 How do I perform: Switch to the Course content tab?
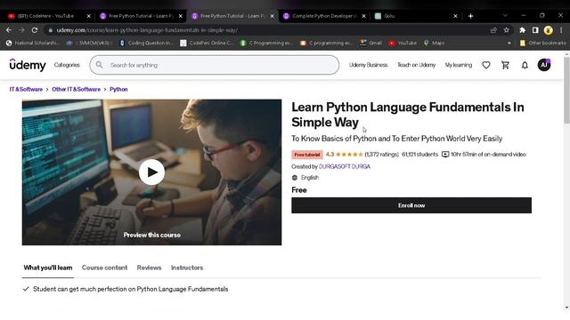(105, 268)
